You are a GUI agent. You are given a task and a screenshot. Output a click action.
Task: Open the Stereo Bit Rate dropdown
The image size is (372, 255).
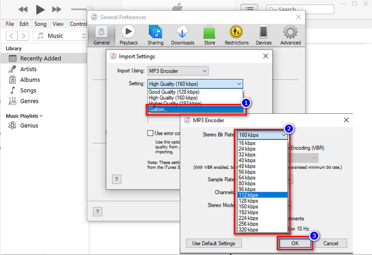262,135
